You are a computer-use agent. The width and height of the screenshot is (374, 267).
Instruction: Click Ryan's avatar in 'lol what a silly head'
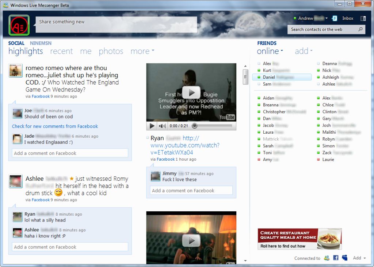tap(18, 217)
